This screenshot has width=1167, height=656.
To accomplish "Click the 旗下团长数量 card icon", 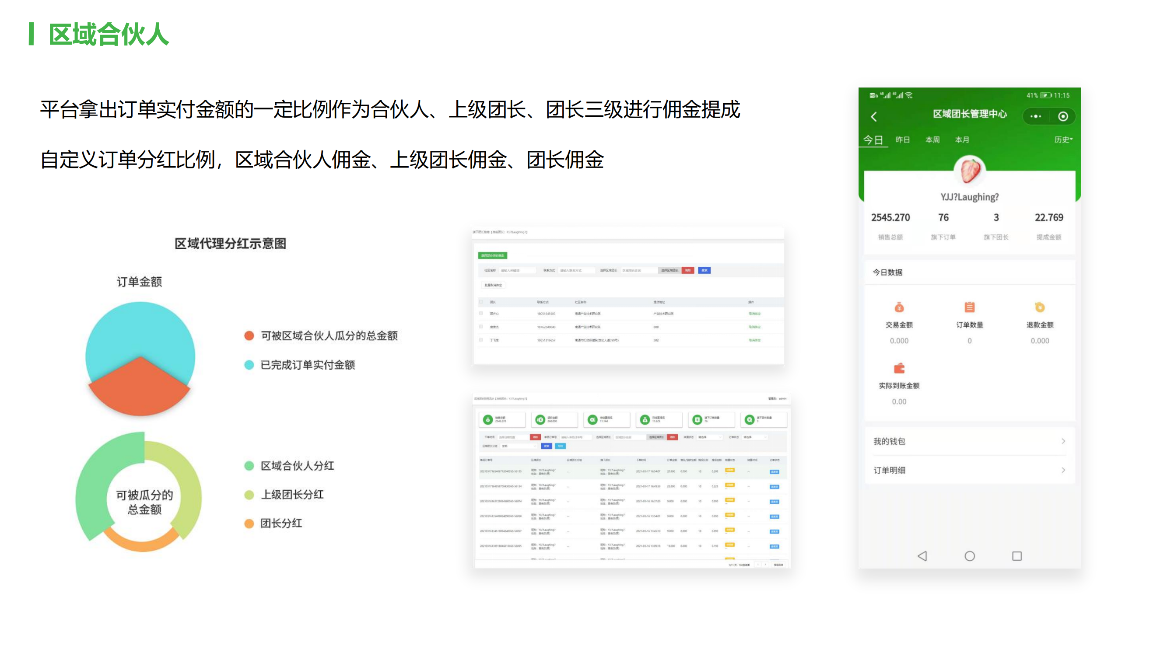I will pyautogui.click(x=749, y=420).
